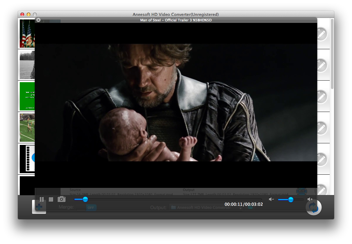Select the football field video thumbnail
352x244 pixels.
click(27, 128)
